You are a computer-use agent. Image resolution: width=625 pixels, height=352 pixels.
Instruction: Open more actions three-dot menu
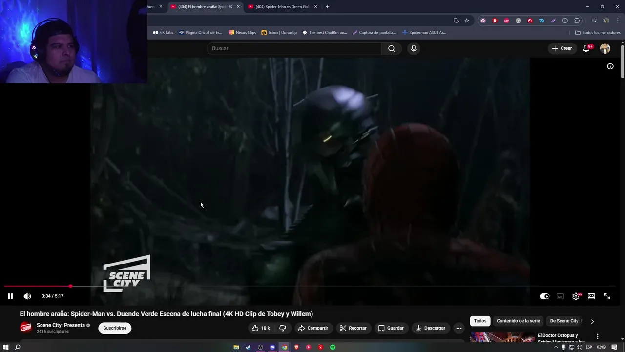pos(458,328)
